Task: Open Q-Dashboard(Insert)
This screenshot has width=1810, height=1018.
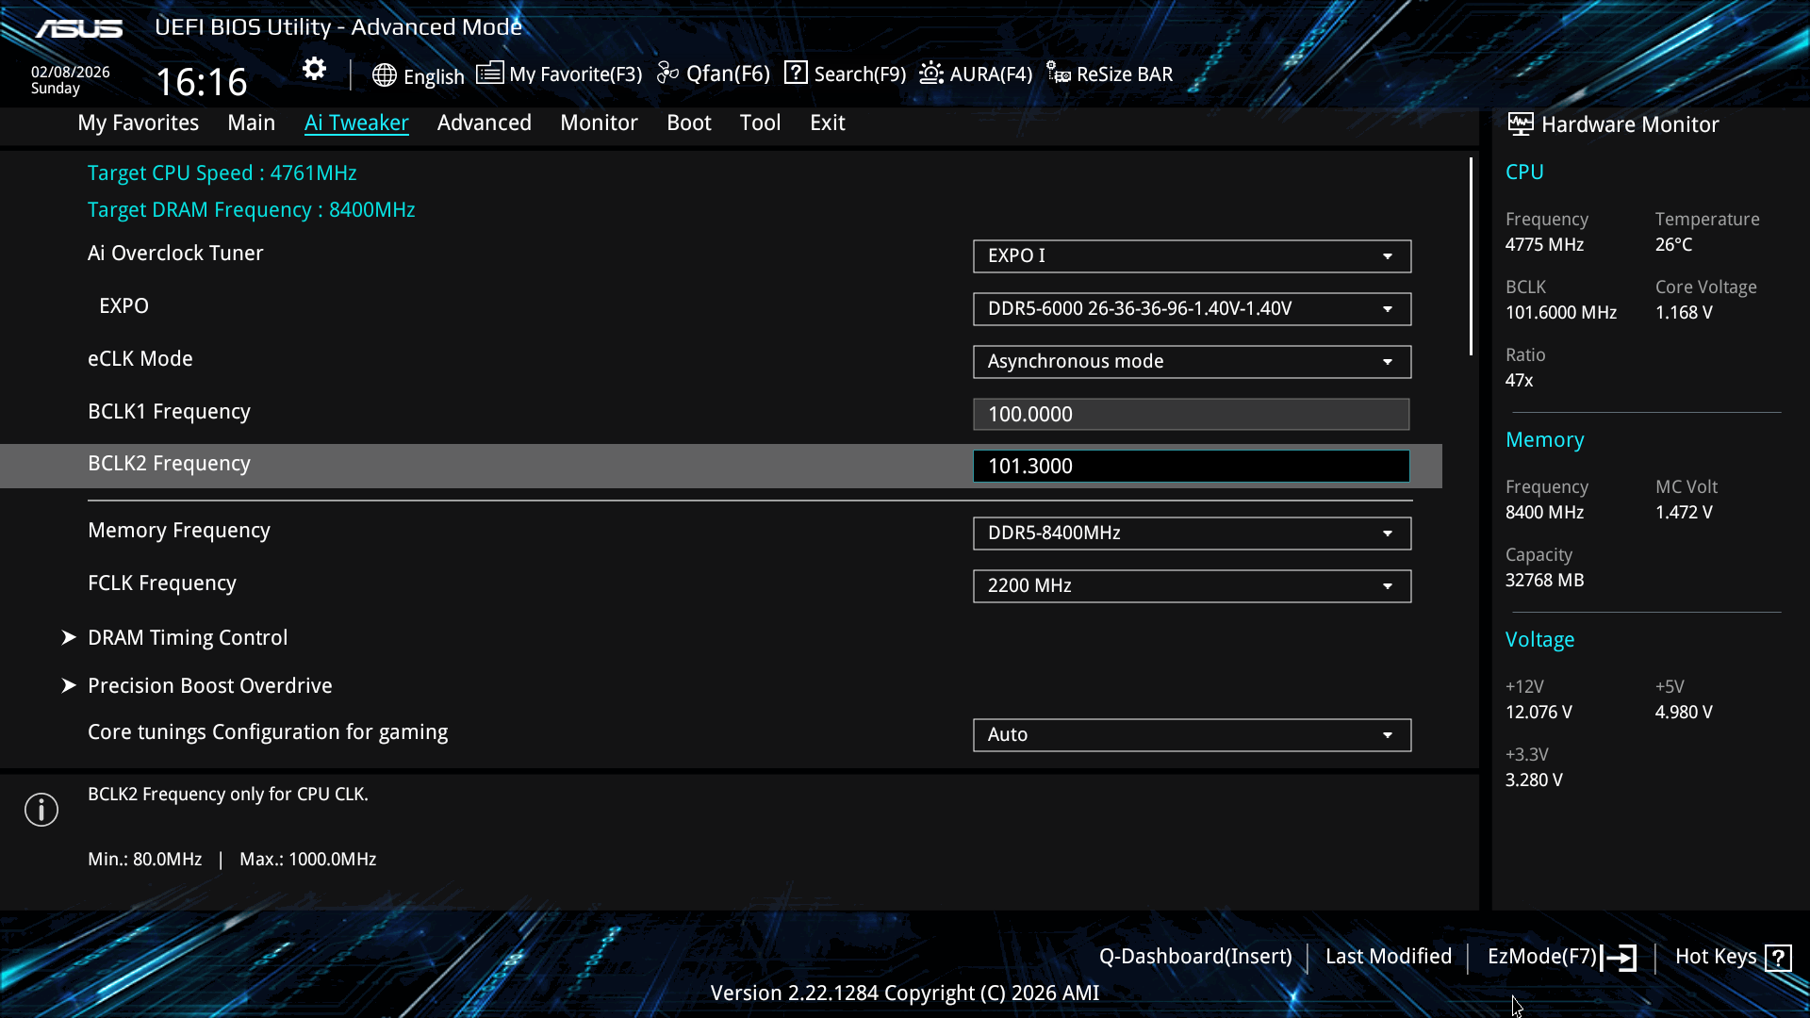Action: tap(1194, 957)
